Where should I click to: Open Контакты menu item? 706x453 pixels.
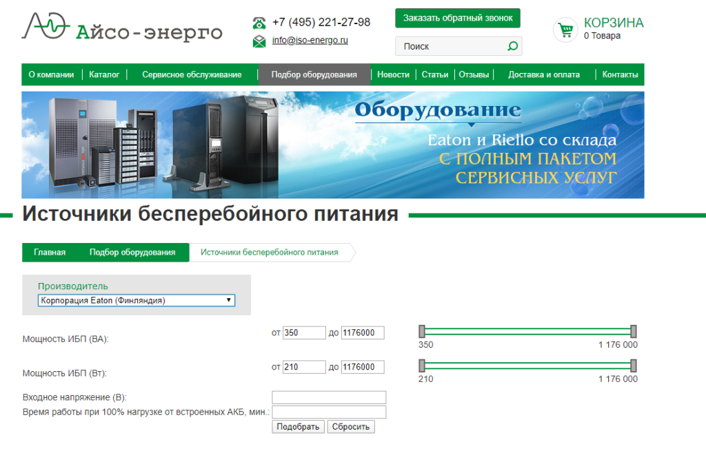point(620,74)
